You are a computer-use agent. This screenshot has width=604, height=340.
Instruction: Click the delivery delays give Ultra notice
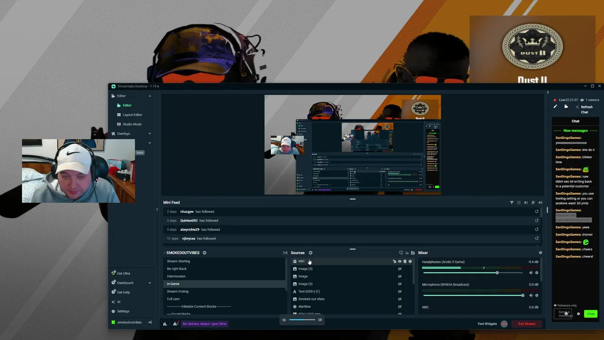pyautogui.click(x=204, y=324)
